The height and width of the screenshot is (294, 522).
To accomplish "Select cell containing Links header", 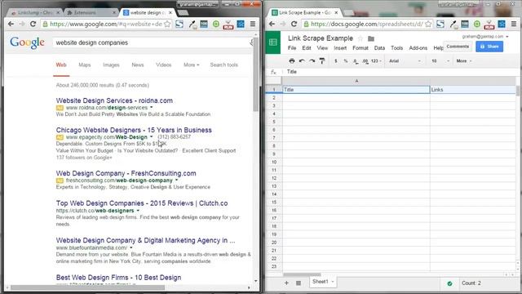I will [473, 90].
